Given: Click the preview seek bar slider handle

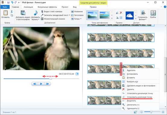Looking at the screenshot, I should tap(50, 79).
